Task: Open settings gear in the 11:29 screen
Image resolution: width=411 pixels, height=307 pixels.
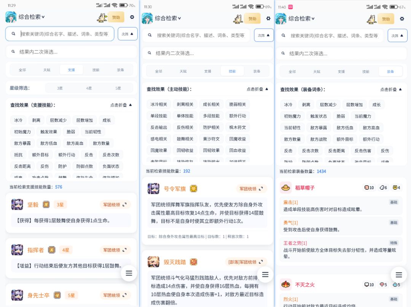Action: (x=132, y=17)
